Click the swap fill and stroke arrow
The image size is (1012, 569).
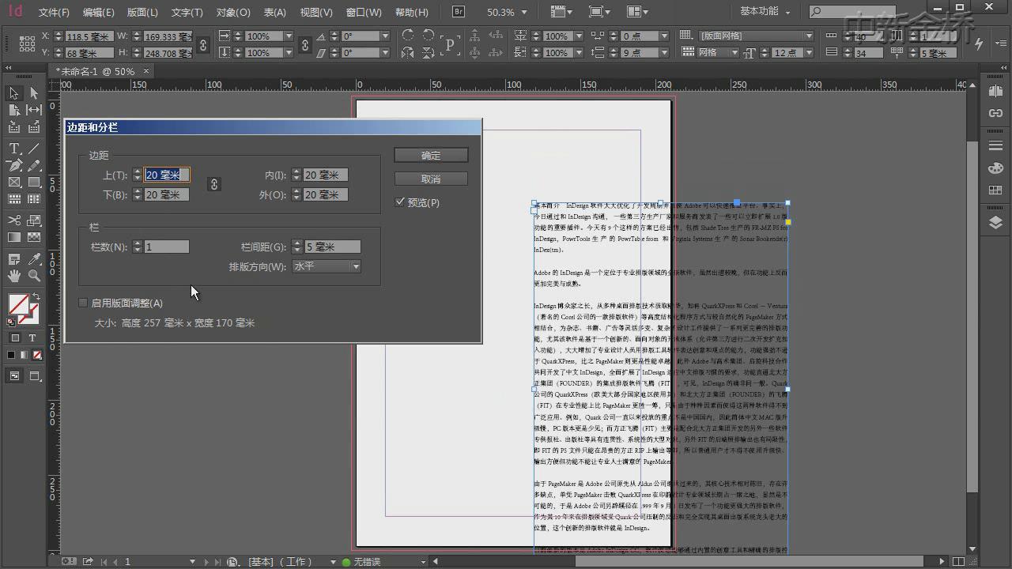(x=36, y=298)
